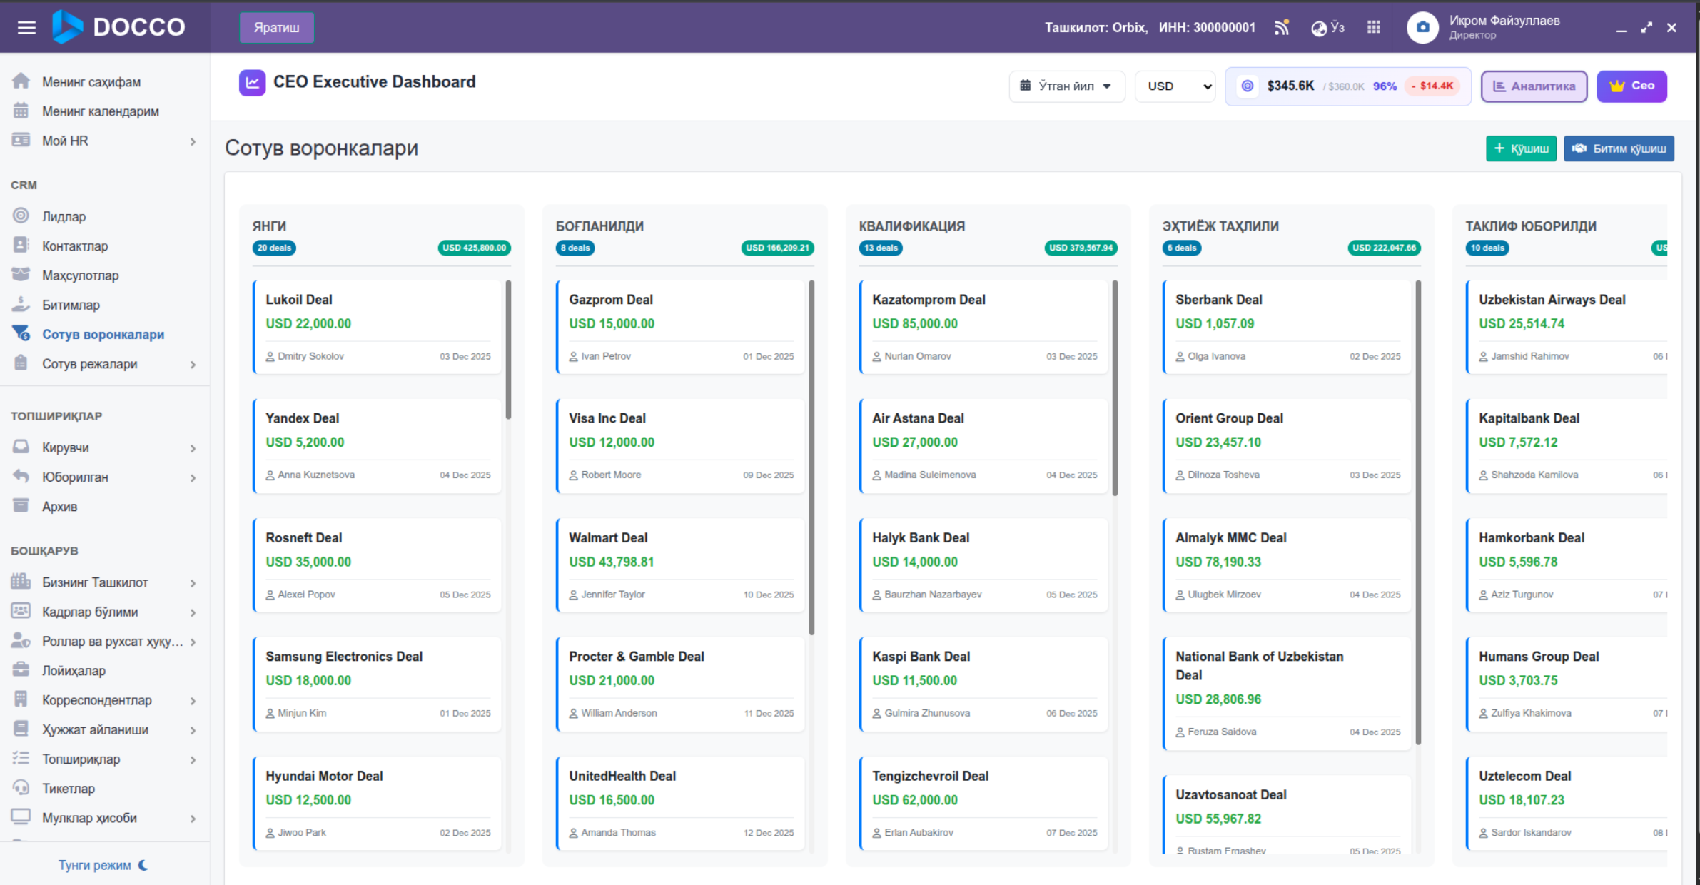Click the Ceo crown button

[x=1631, y=86]
